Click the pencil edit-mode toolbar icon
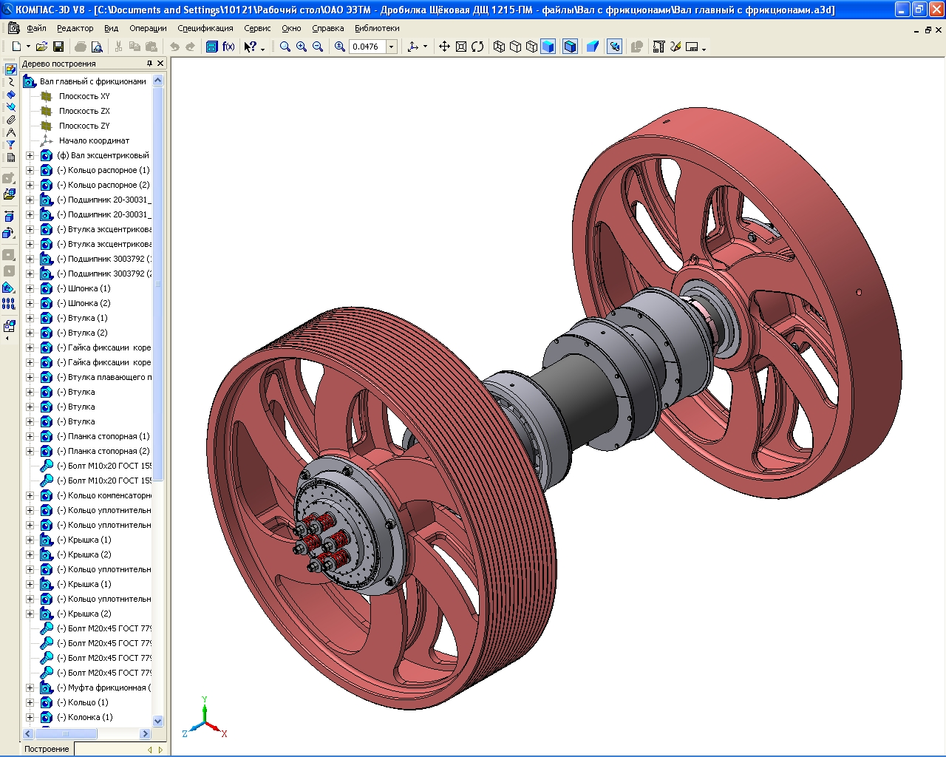 [676, 47]
